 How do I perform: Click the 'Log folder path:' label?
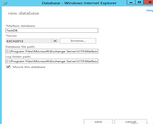tap(18, 57)
